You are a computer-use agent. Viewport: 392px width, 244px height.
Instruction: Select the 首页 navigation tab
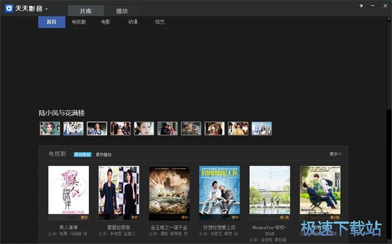coord(52,22)
